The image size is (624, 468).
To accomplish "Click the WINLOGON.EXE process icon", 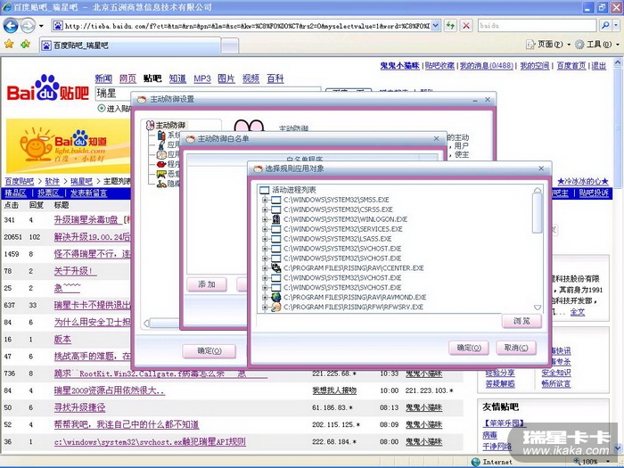I will tap(276, 219).
